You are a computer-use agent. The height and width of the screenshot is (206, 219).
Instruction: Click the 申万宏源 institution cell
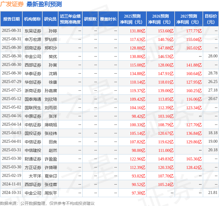(x=33, y=39)
